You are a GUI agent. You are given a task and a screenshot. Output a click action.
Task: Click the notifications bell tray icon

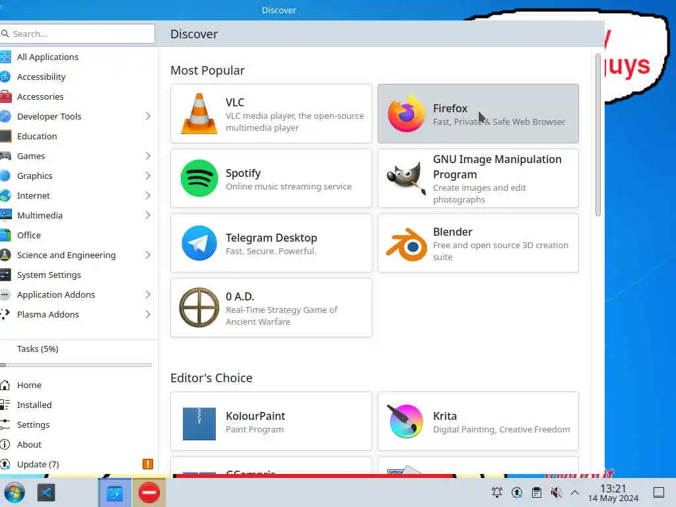pos(496,492)
